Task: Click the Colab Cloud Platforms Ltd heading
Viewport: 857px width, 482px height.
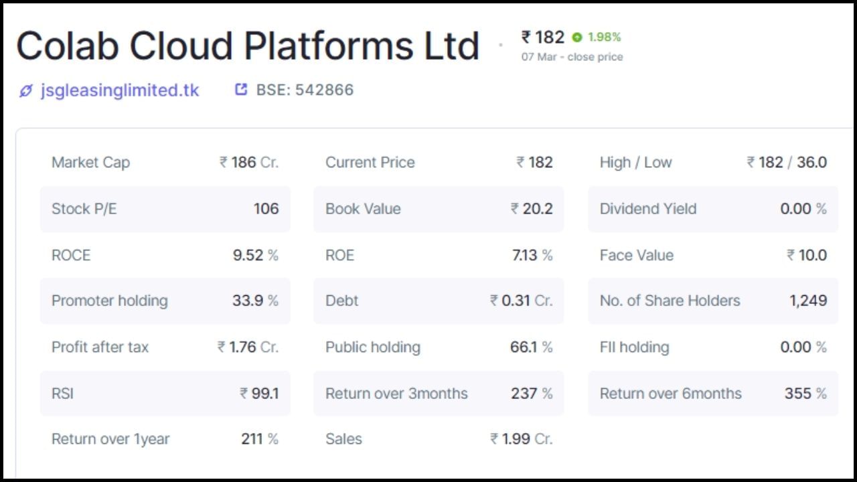Action: tap(248, 46)
